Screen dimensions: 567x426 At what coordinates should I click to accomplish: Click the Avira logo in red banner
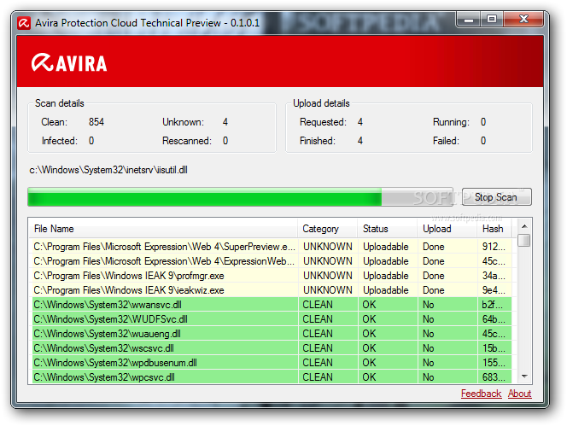(69, 63)
